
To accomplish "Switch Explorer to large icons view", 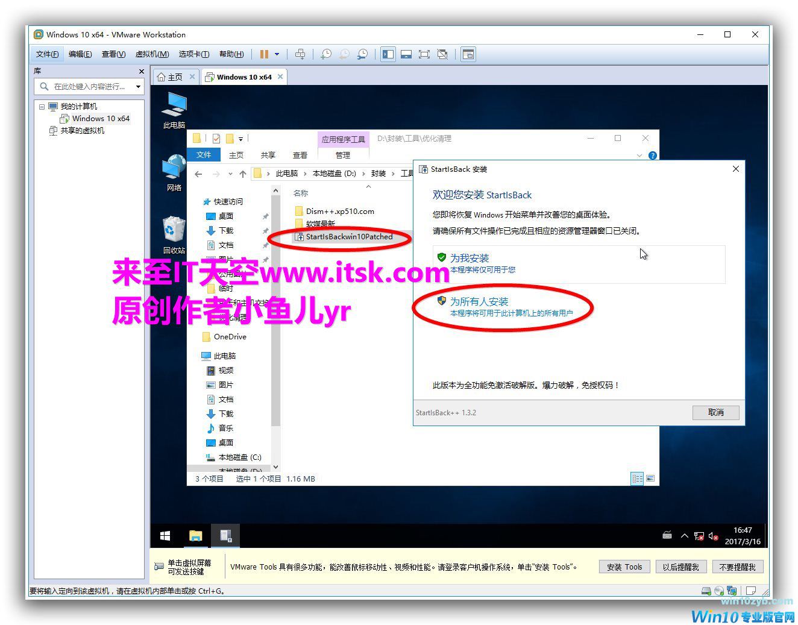I will pyautogui.click(x=650, y=479).
